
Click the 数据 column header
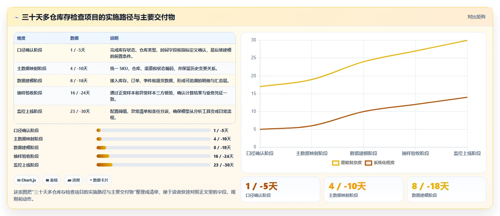point(74,38)
